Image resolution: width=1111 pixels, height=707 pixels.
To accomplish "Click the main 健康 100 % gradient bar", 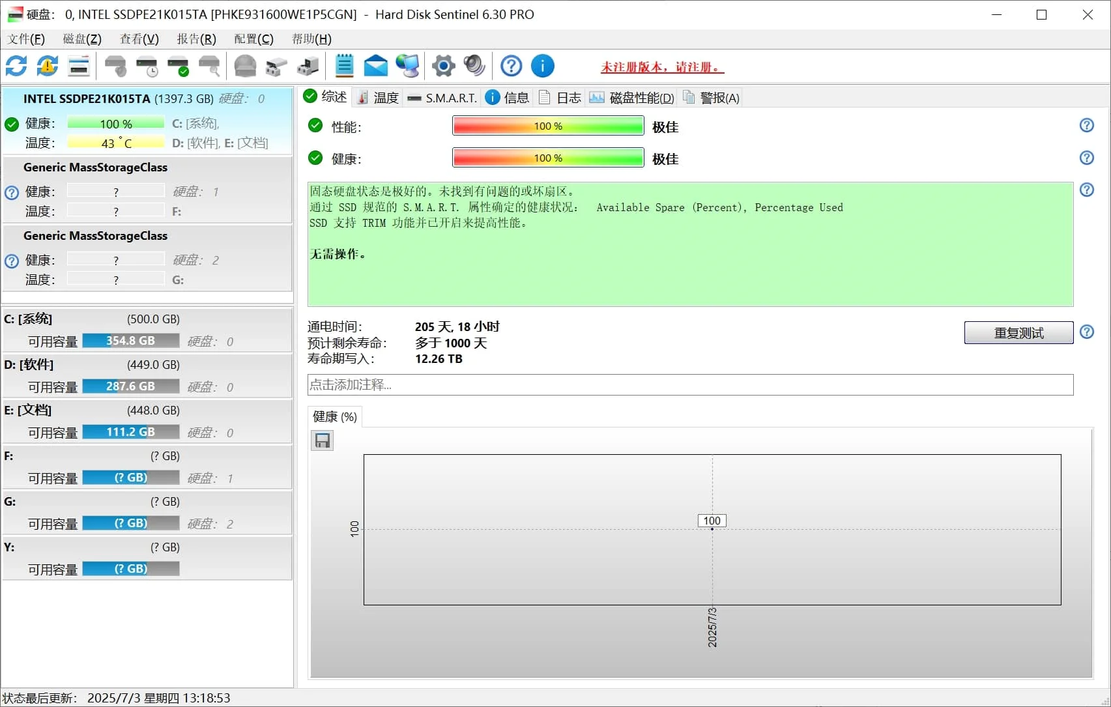I will (x=548, y=158).
